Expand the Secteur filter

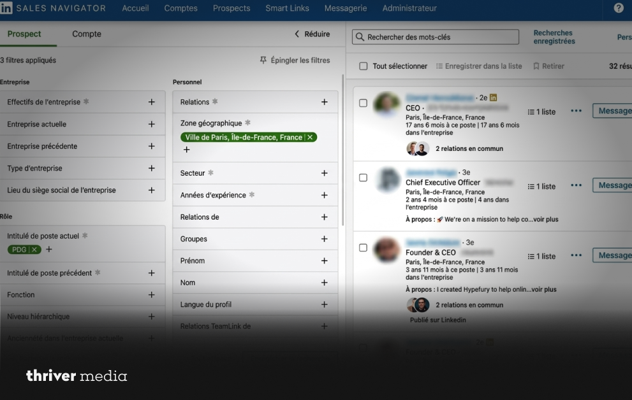click(x=324, y=173)
